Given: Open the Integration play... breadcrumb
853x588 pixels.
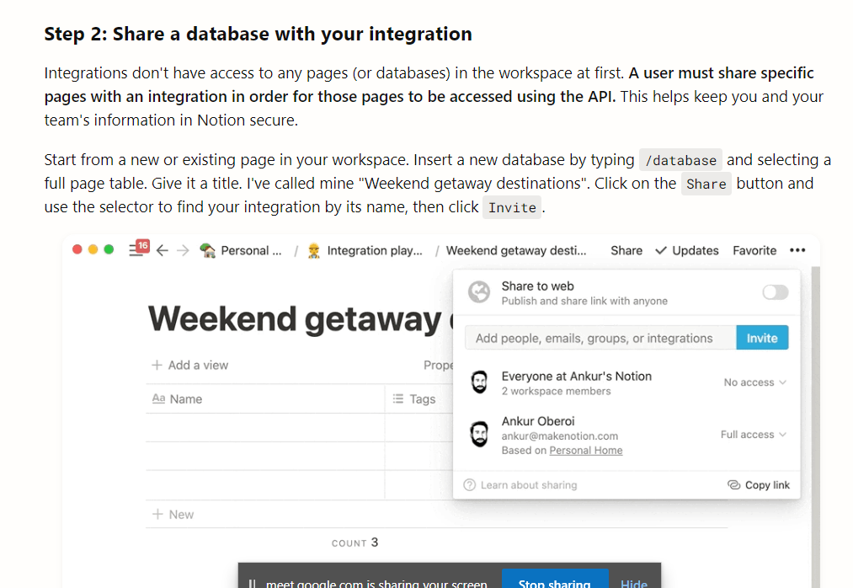Looking at the screenshot, I should [365, 250].
